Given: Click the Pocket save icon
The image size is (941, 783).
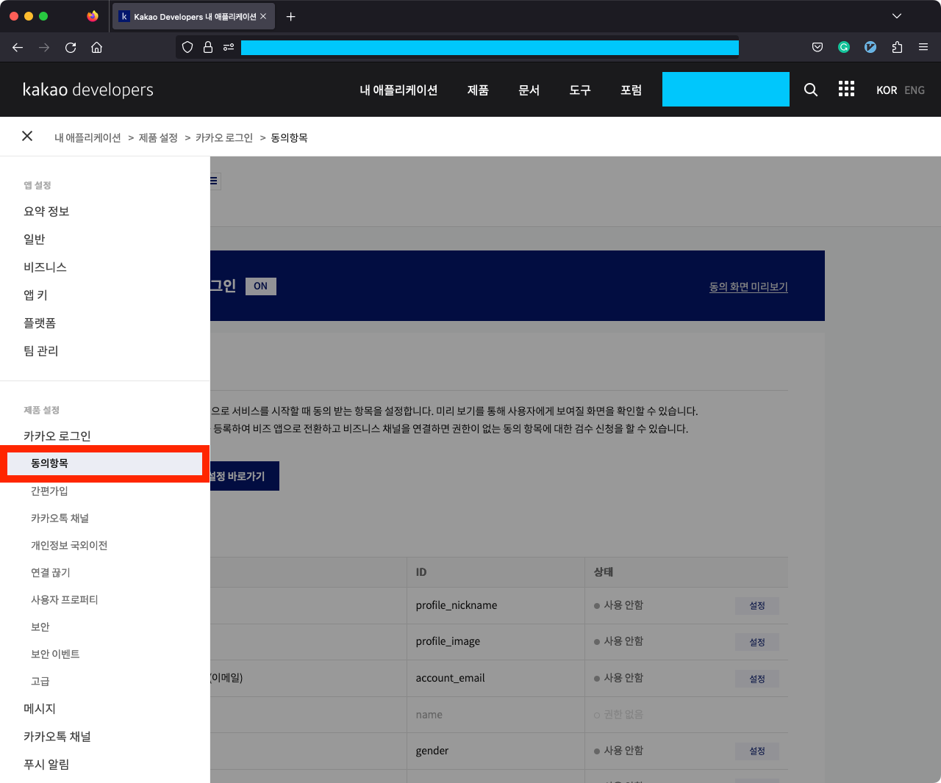Looking at the screenshot, I should [817, 47].
